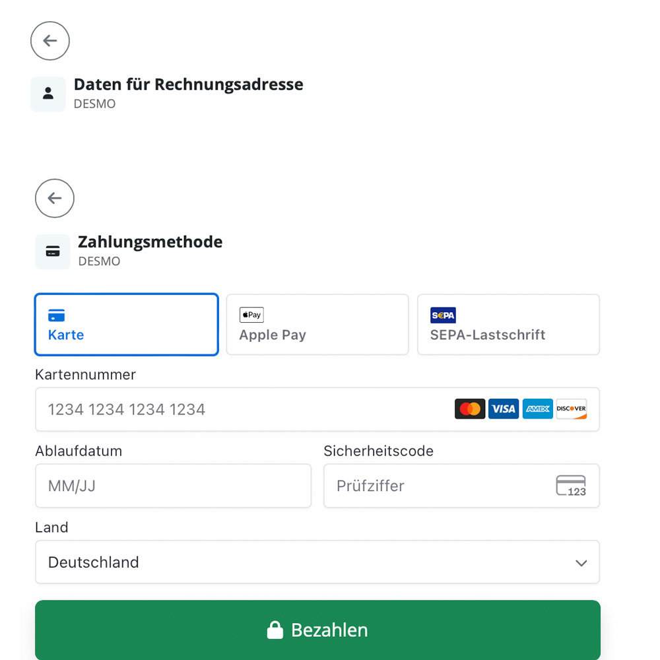Focus the Kartennummer input field

tap(244, 409)
